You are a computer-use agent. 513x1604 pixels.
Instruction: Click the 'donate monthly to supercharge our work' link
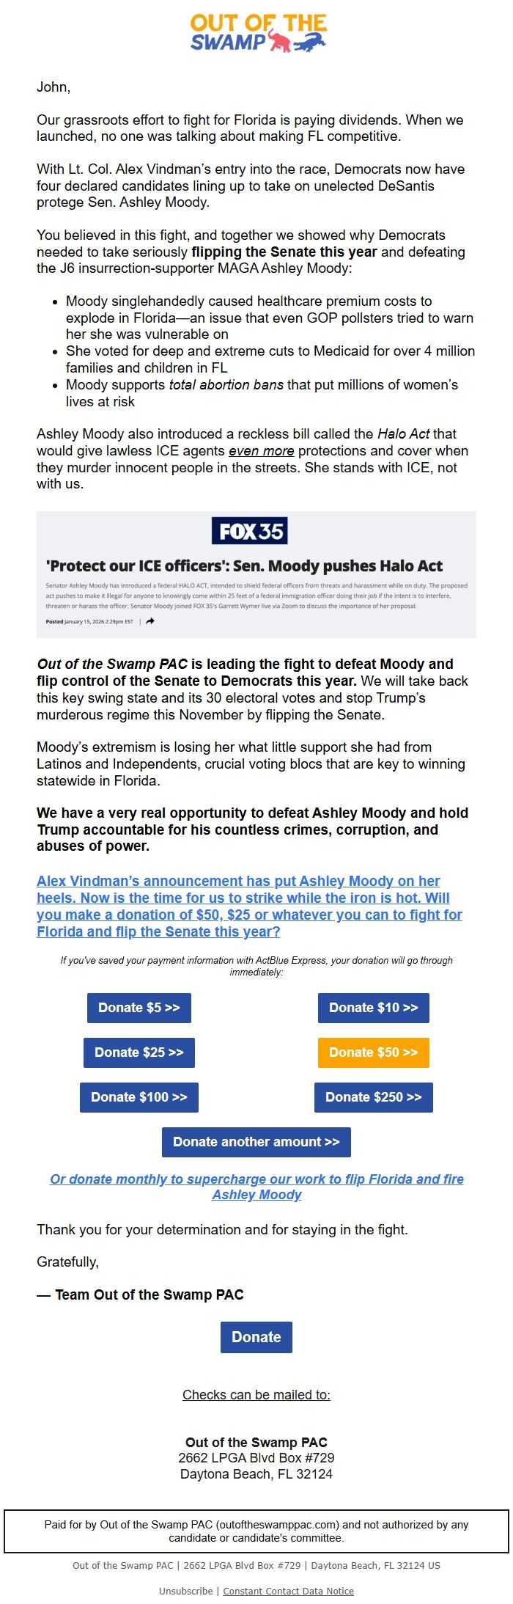click(x=256, y=1187)
